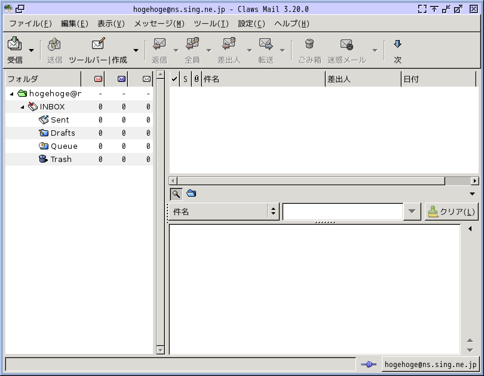Viewport: 484px width, 376px height.
Task: Click the network online/offline status icon
Action: 367,364
